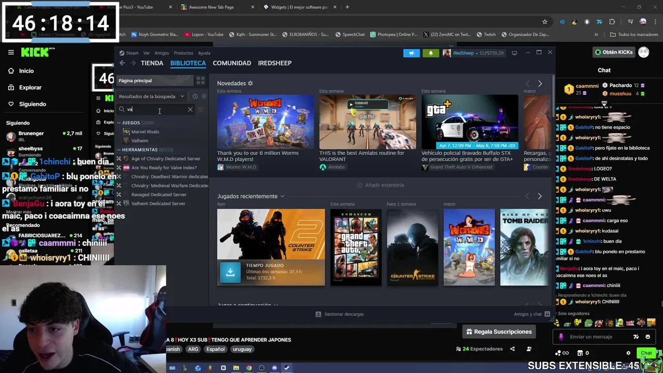Image resolution: width=663 pixels, height=373 pixels.
Task: Open the Ayuda menu
Action: click(204, 53)
